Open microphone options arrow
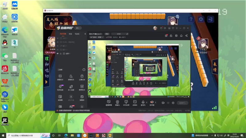Image resolution: width=246 pixels, height=138 pixels. click(x=147, y=102)
